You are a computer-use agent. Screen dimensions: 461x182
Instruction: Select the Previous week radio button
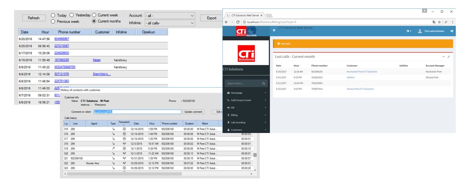53,21
